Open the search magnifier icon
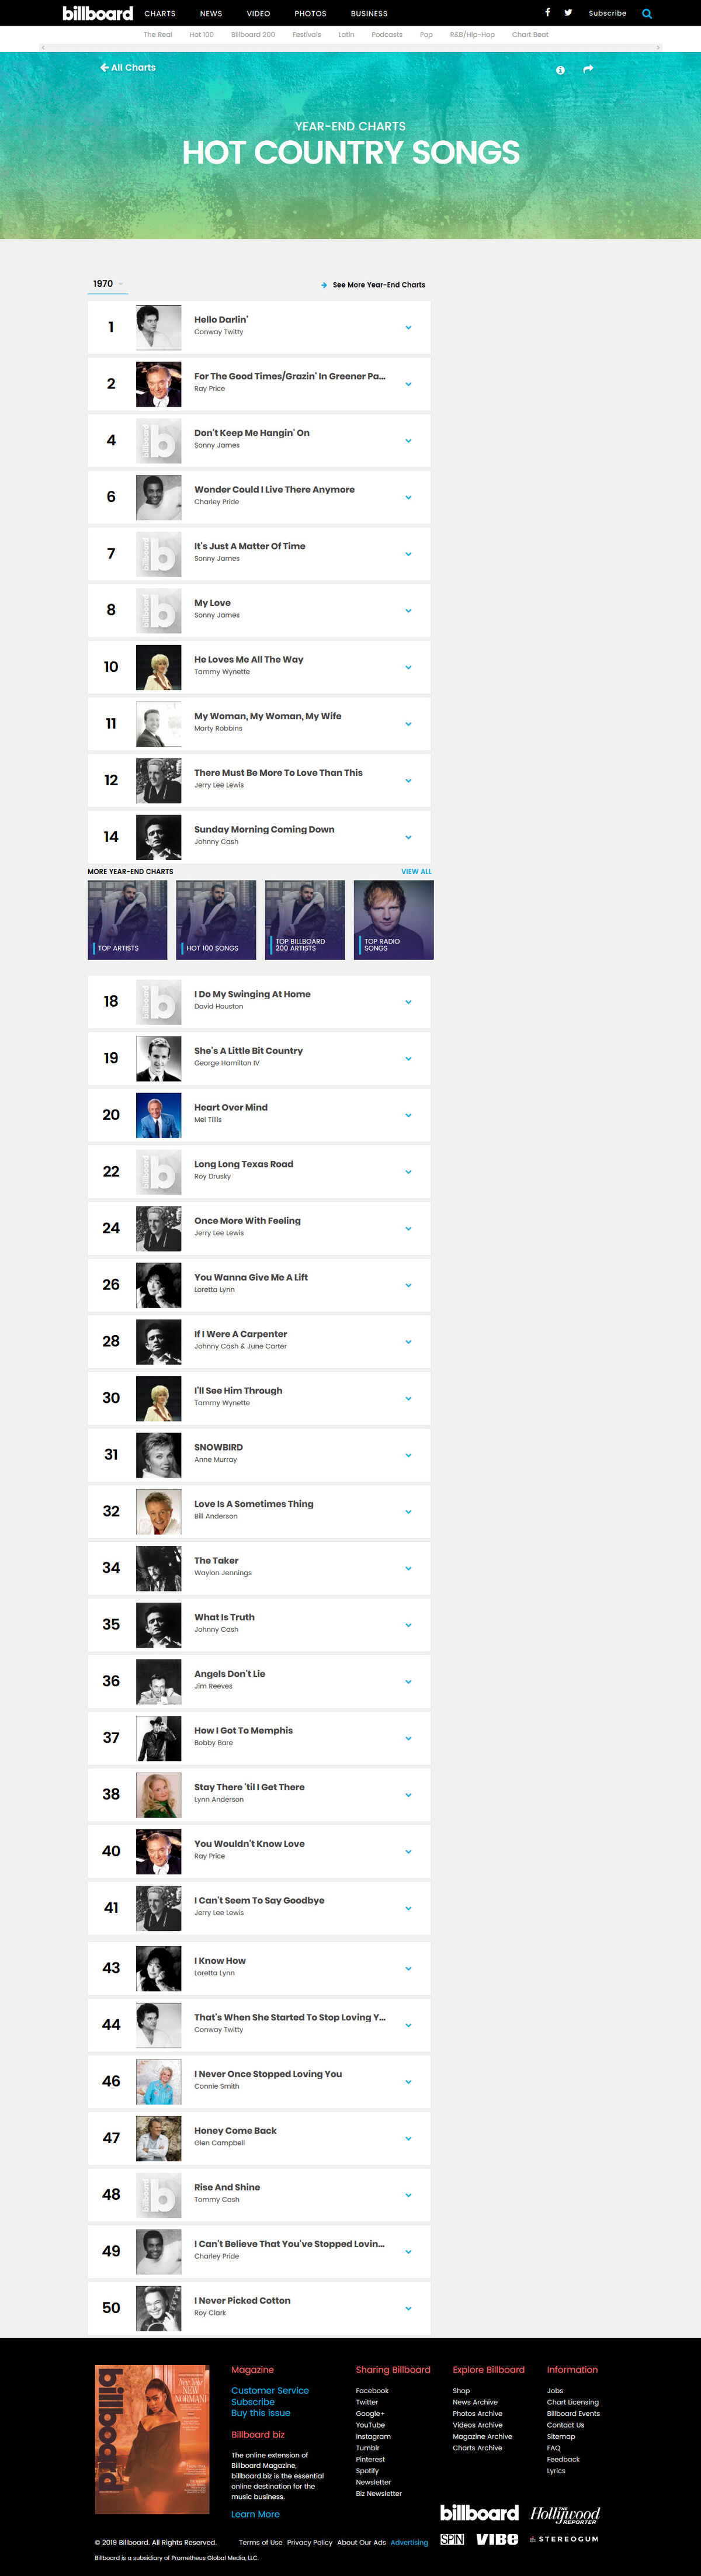 [x=647, y=14]
